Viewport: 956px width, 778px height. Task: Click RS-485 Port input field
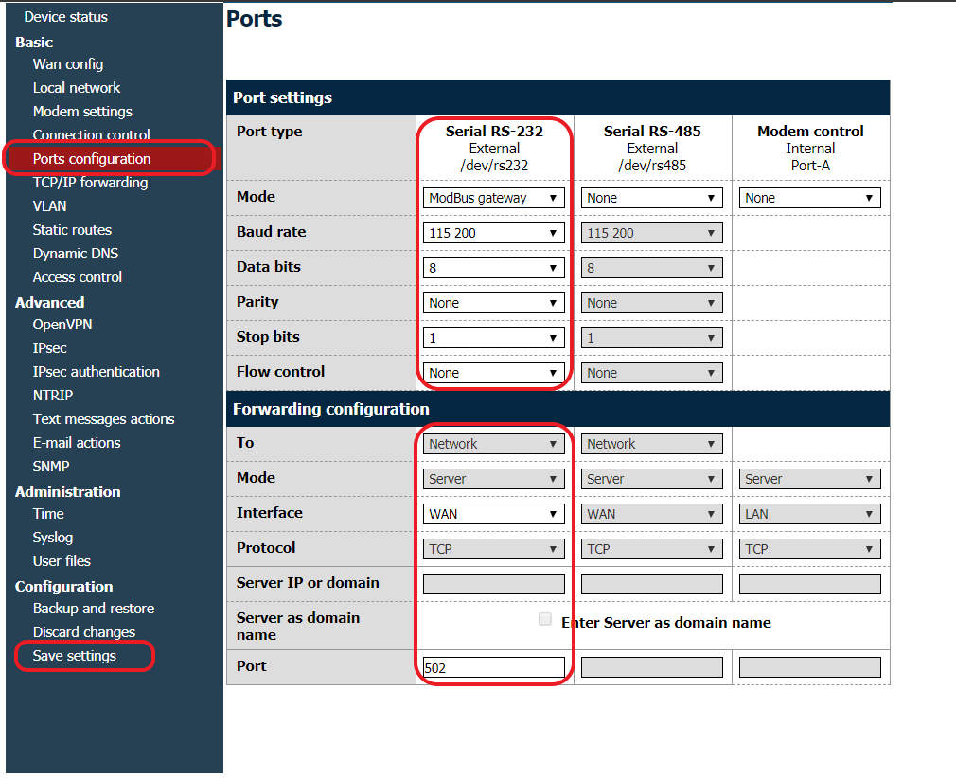pos(652,667)
